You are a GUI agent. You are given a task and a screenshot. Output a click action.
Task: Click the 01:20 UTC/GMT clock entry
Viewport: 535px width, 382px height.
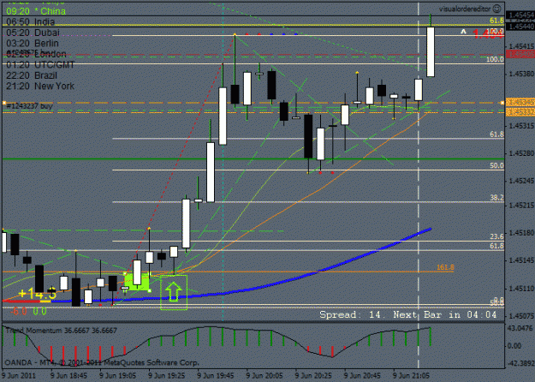(x=40, y=64)
